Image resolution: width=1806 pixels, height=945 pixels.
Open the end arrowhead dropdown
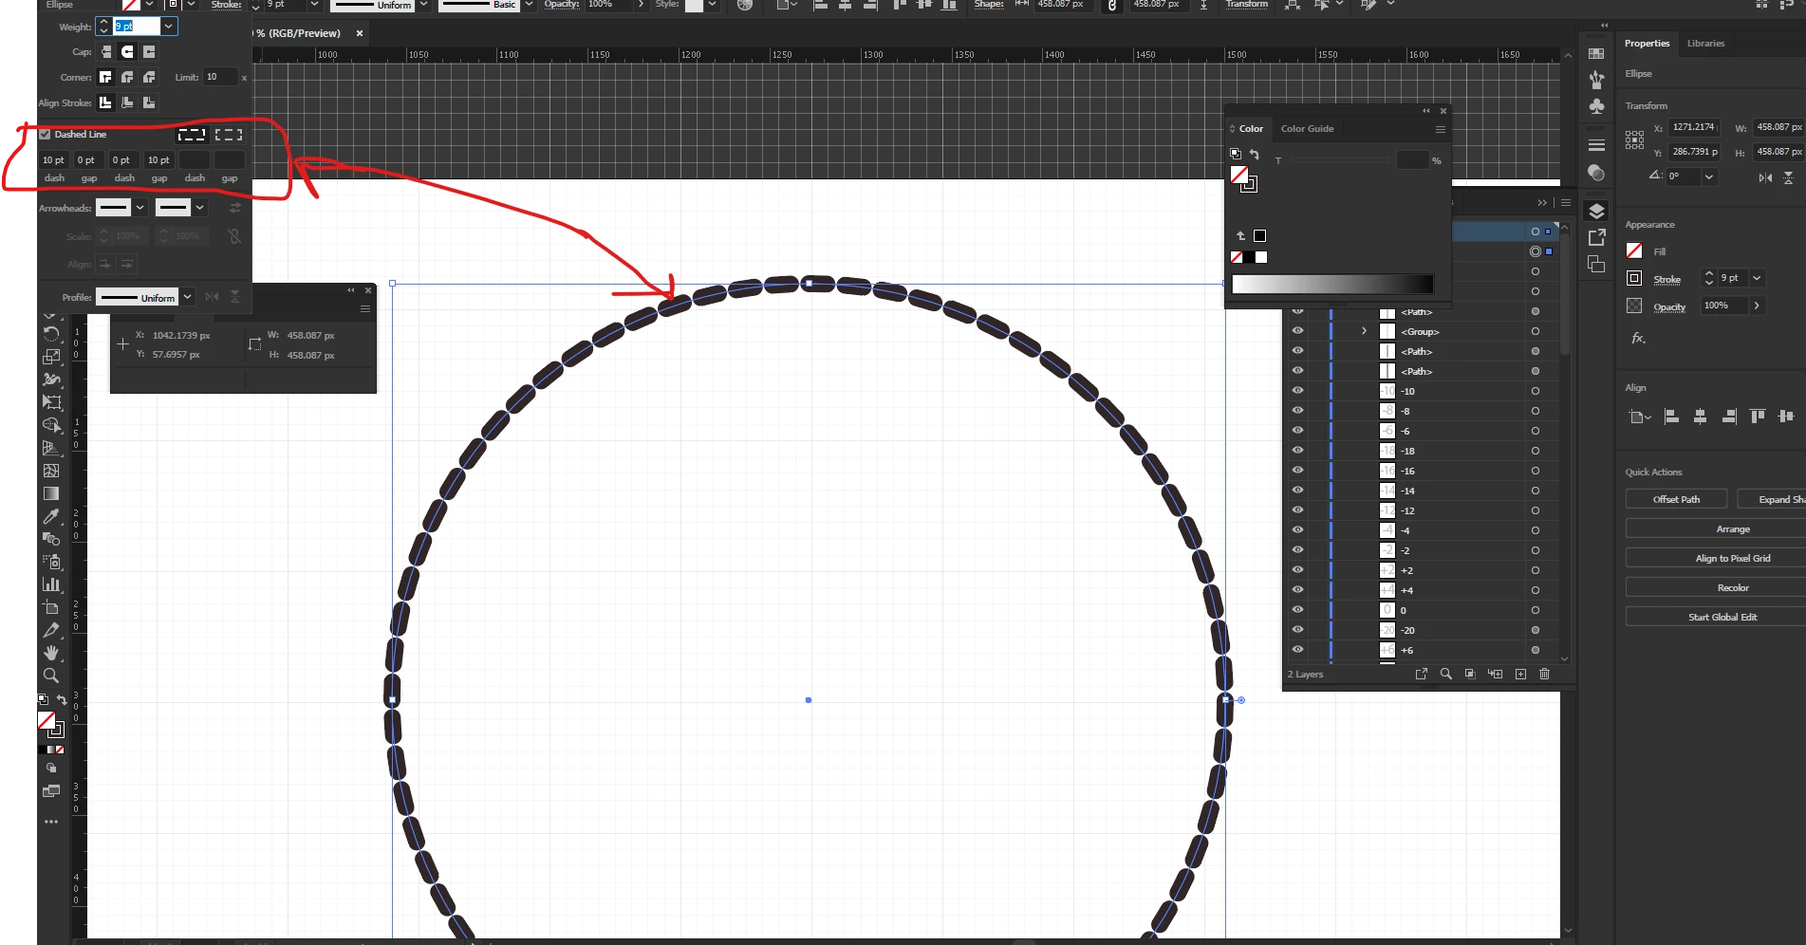tap(199, 208)
